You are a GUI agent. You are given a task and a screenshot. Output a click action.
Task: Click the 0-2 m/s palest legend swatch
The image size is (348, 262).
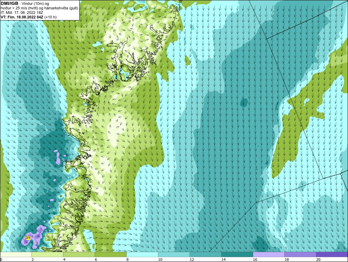[x=16, y=254]
